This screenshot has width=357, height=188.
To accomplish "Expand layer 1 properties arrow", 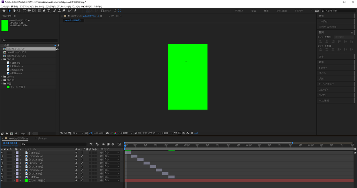I will coord(14,153).
